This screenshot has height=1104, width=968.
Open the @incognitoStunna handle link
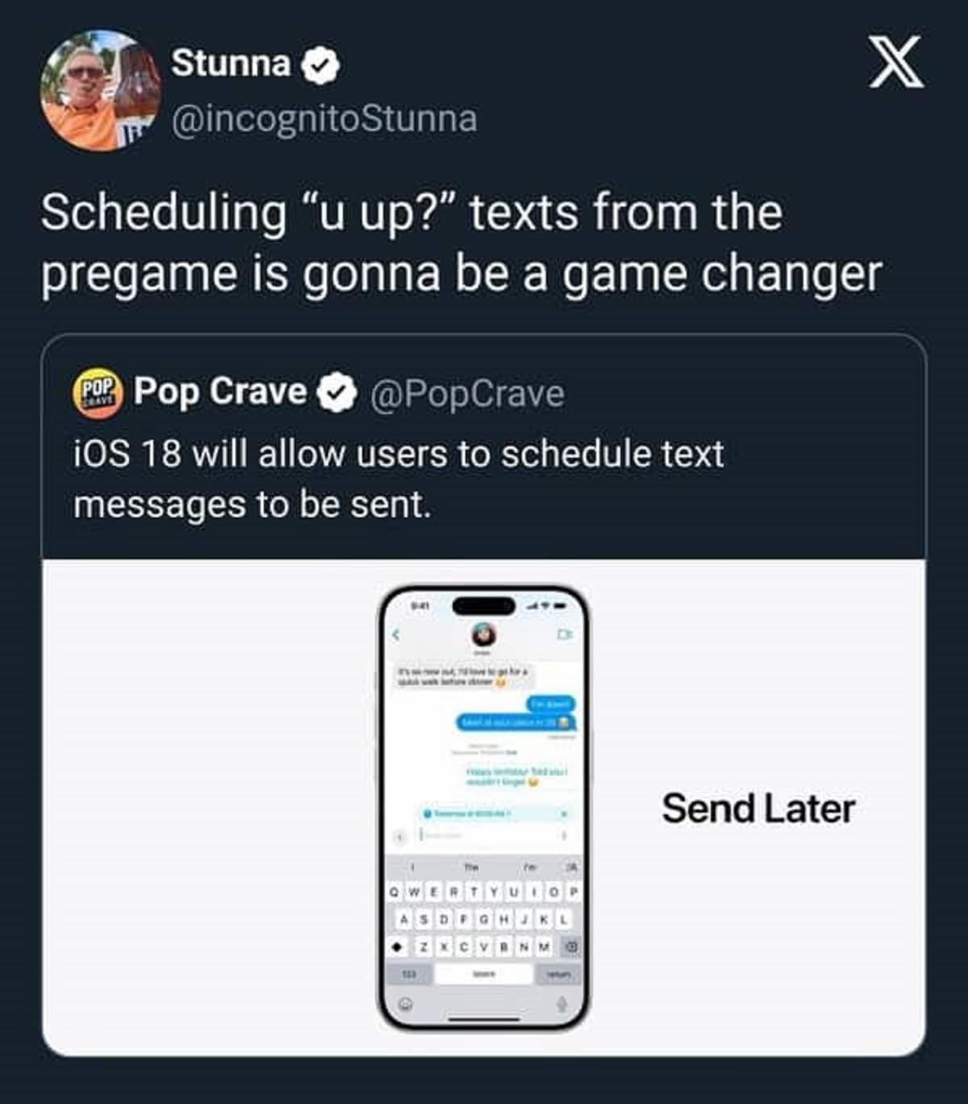pos(323,119)
